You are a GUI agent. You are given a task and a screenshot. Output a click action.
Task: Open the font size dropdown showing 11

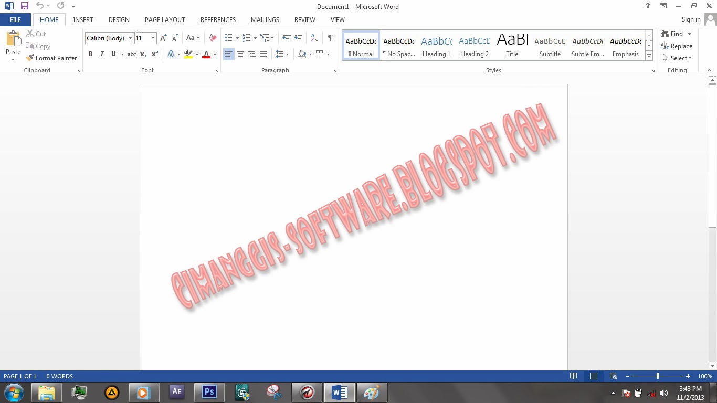(x=153, y=38)
